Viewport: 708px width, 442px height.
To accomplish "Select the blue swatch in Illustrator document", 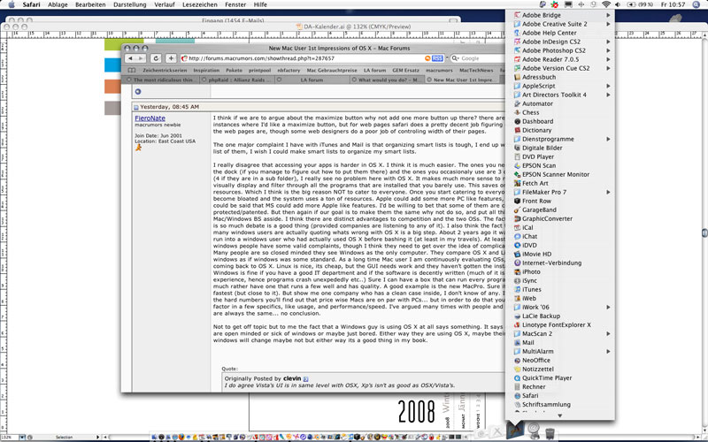I will click(113, 65).
